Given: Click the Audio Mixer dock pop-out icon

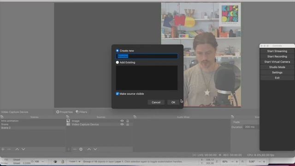Looking at the screenshot, I should coord(135,117).
